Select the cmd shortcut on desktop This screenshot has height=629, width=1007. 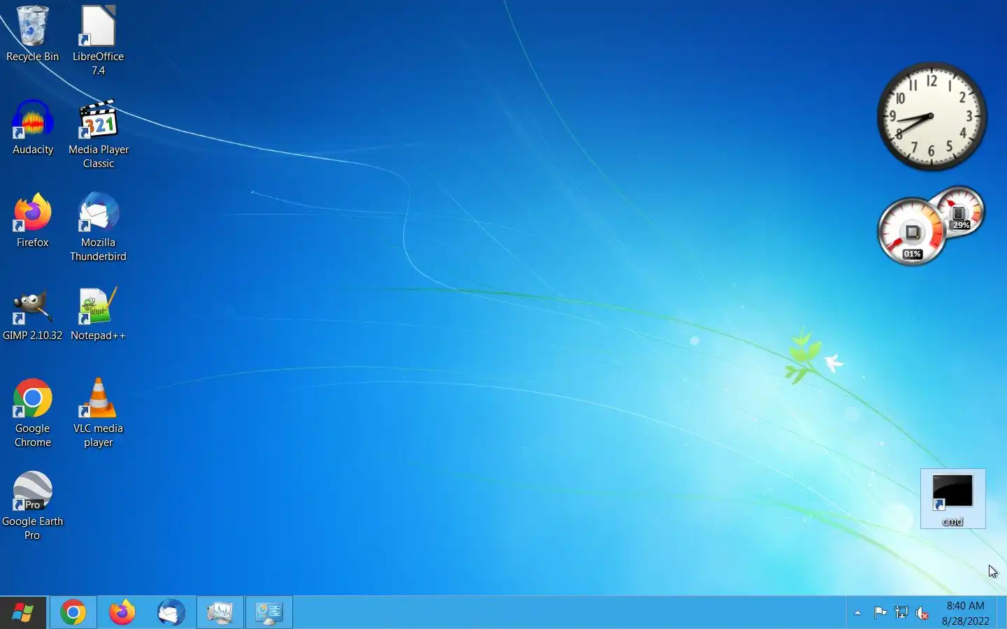tap(952, 499)
